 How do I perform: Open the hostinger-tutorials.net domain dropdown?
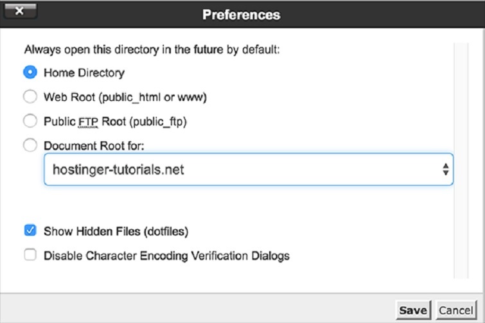[x=248, y=170]
